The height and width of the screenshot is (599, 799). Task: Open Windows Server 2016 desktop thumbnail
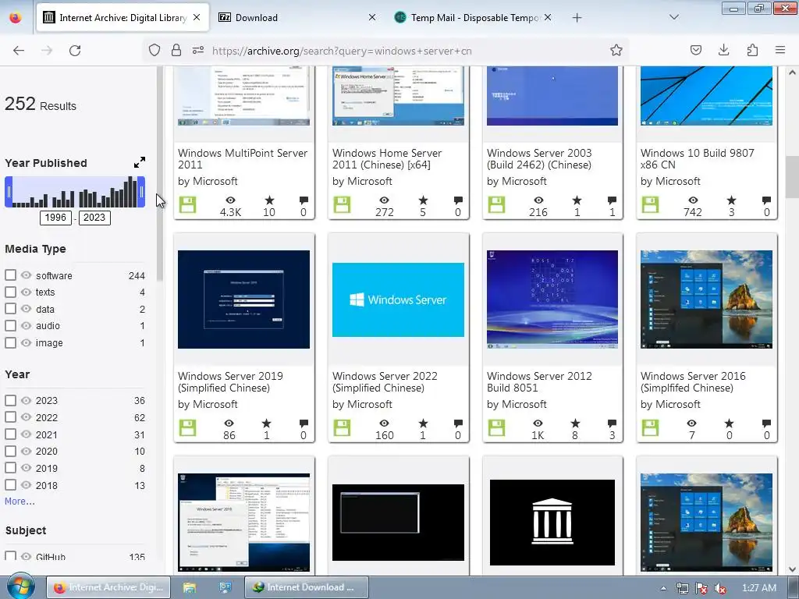(x=706, y=299)
